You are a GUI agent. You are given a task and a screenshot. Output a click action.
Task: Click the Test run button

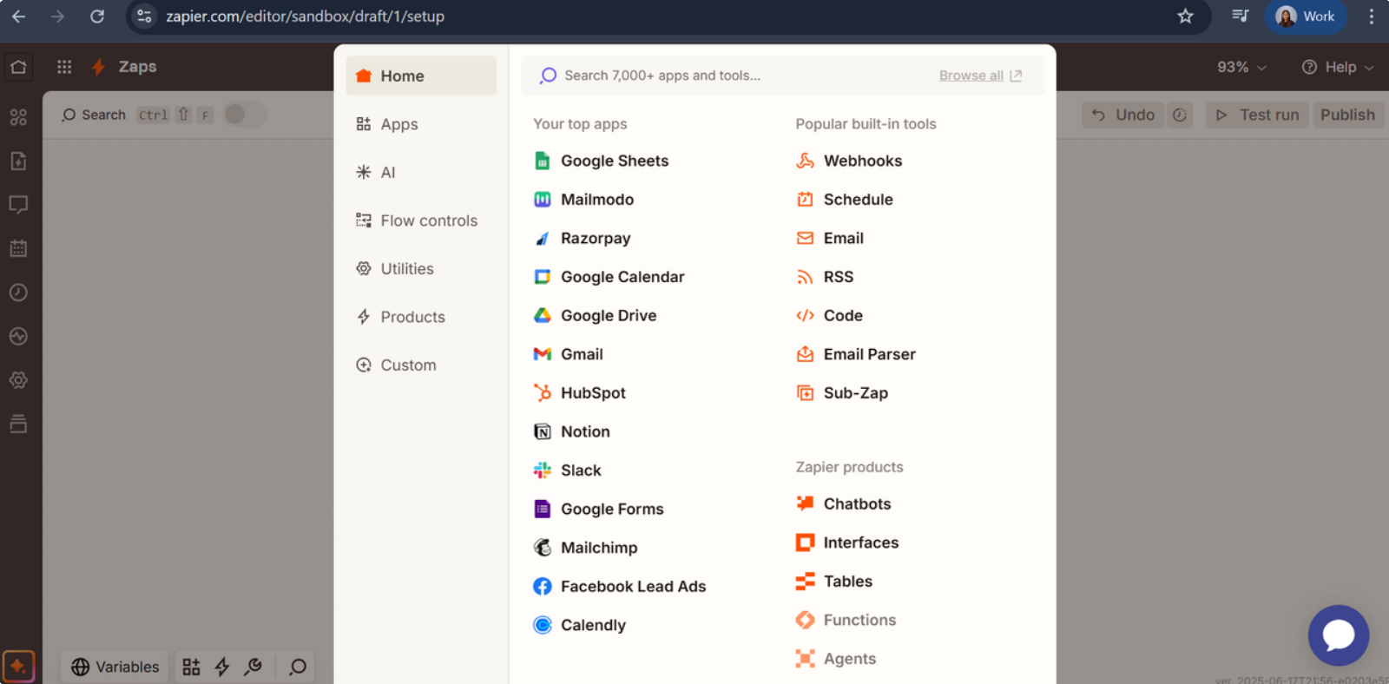(1257, 115)
